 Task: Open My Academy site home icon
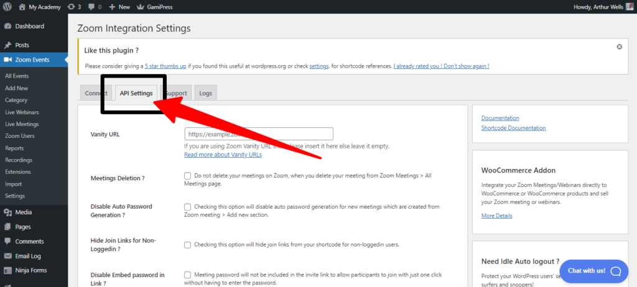22,7
